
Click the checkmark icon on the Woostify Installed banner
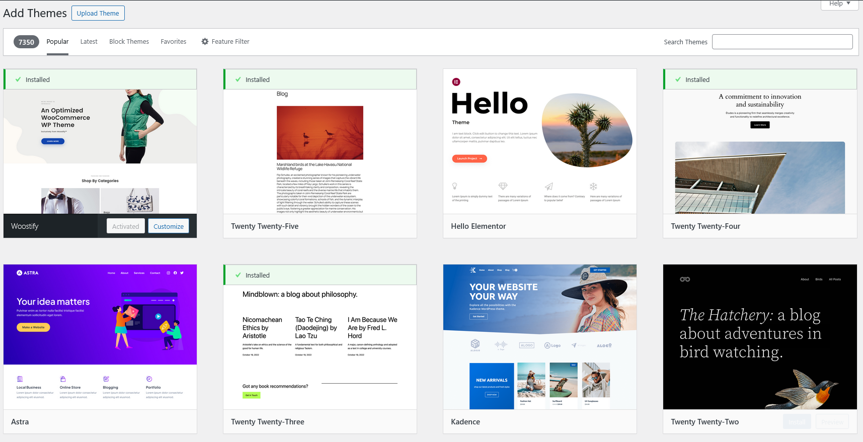[18, 79]
